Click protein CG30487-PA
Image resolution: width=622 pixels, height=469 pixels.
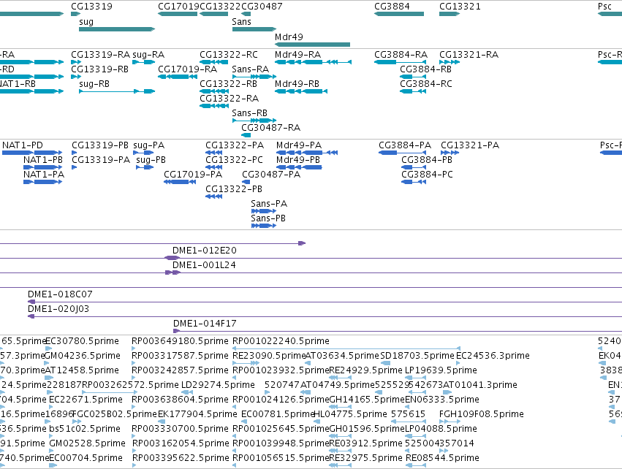click(x=246, y=182)
